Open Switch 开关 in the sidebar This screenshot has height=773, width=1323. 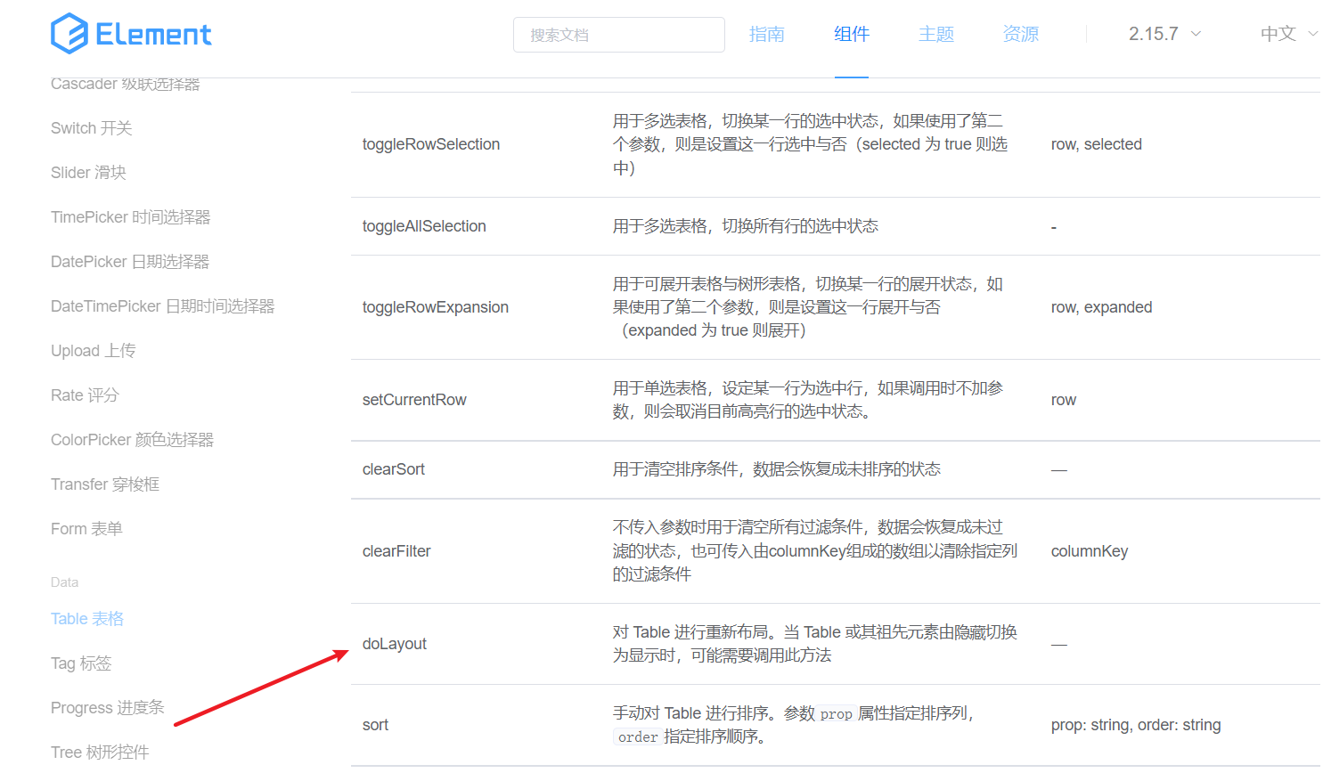(92, 128)
